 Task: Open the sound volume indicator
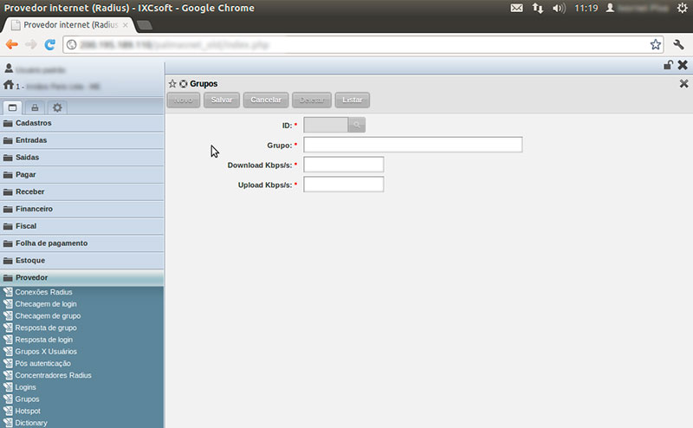tap(559, 8)
